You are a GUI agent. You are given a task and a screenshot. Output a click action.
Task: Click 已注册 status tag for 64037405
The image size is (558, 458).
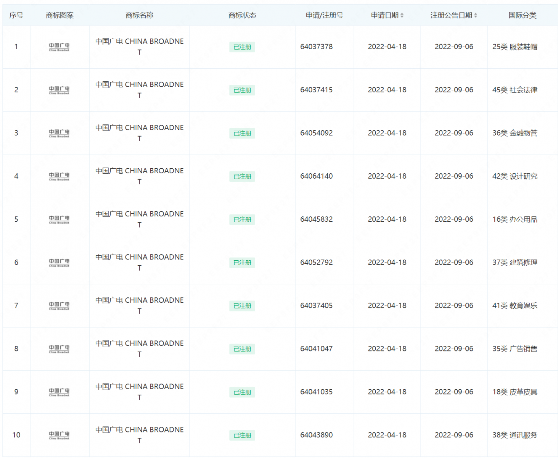coord(242,306)
